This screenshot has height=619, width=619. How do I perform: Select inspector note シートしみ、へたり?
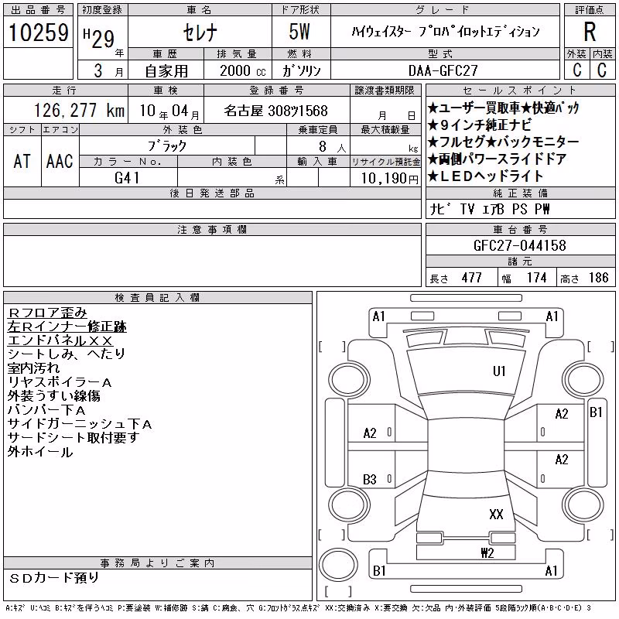coord(67,354)
